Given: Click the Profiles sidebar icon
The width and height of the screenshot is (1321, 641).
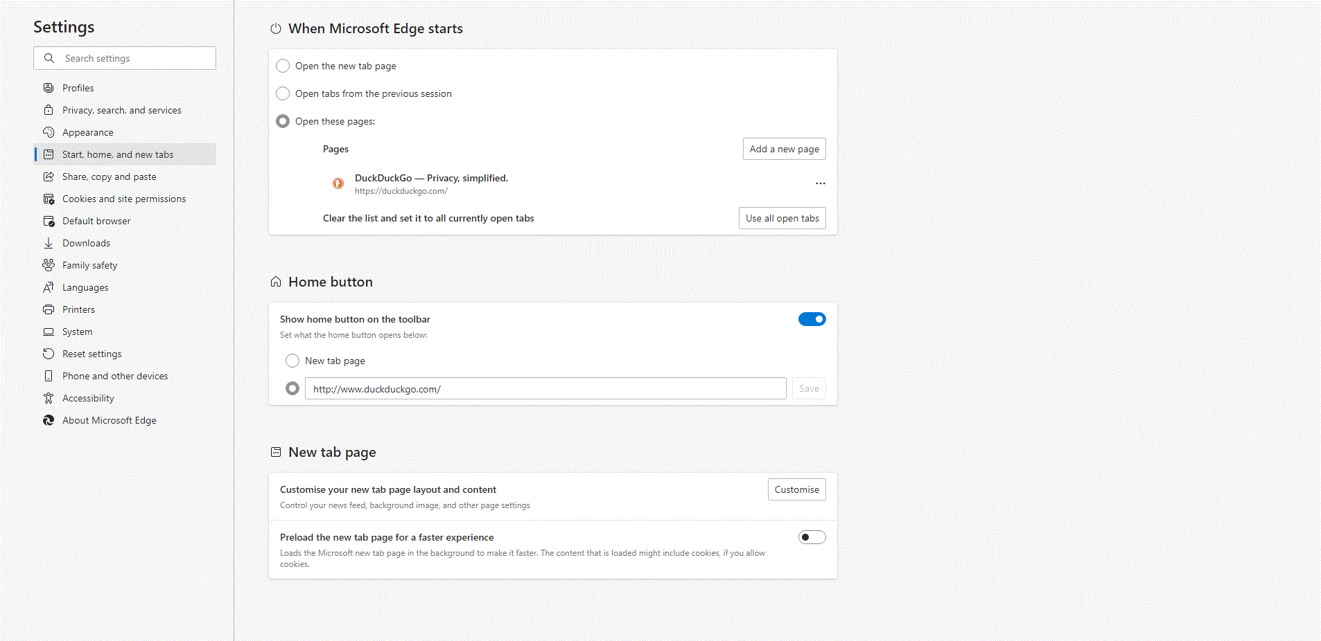Looking at the screenshot, I should point(49,88).
